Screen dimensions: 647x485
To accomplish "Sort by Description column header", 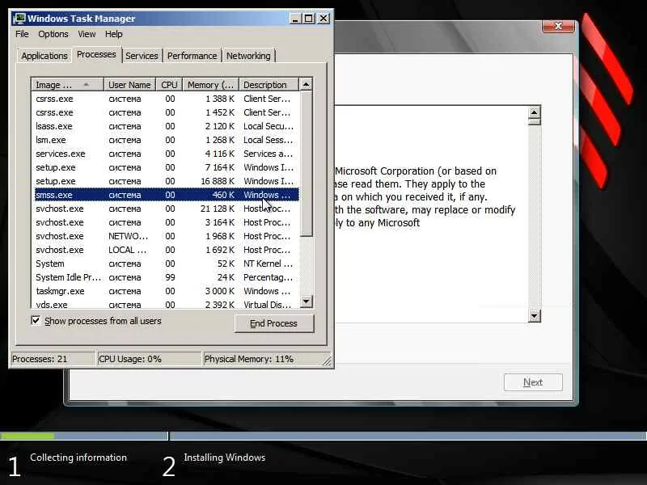I will (269, 85).
